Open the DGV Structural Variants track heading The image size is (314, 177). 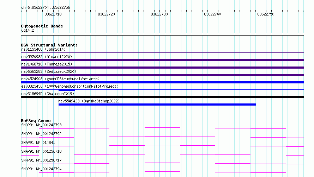click(x=49, y=45)
